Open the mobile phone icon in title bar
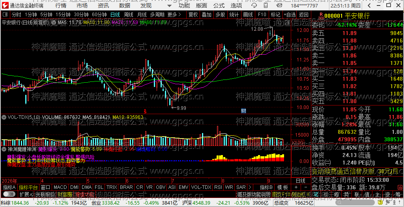 point(265,6)
